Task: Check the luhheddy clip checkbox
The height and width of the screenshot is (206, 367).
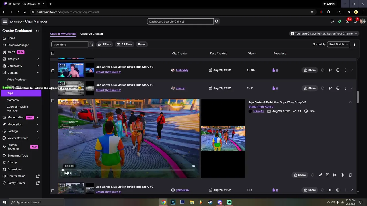Action: point(53,71)
